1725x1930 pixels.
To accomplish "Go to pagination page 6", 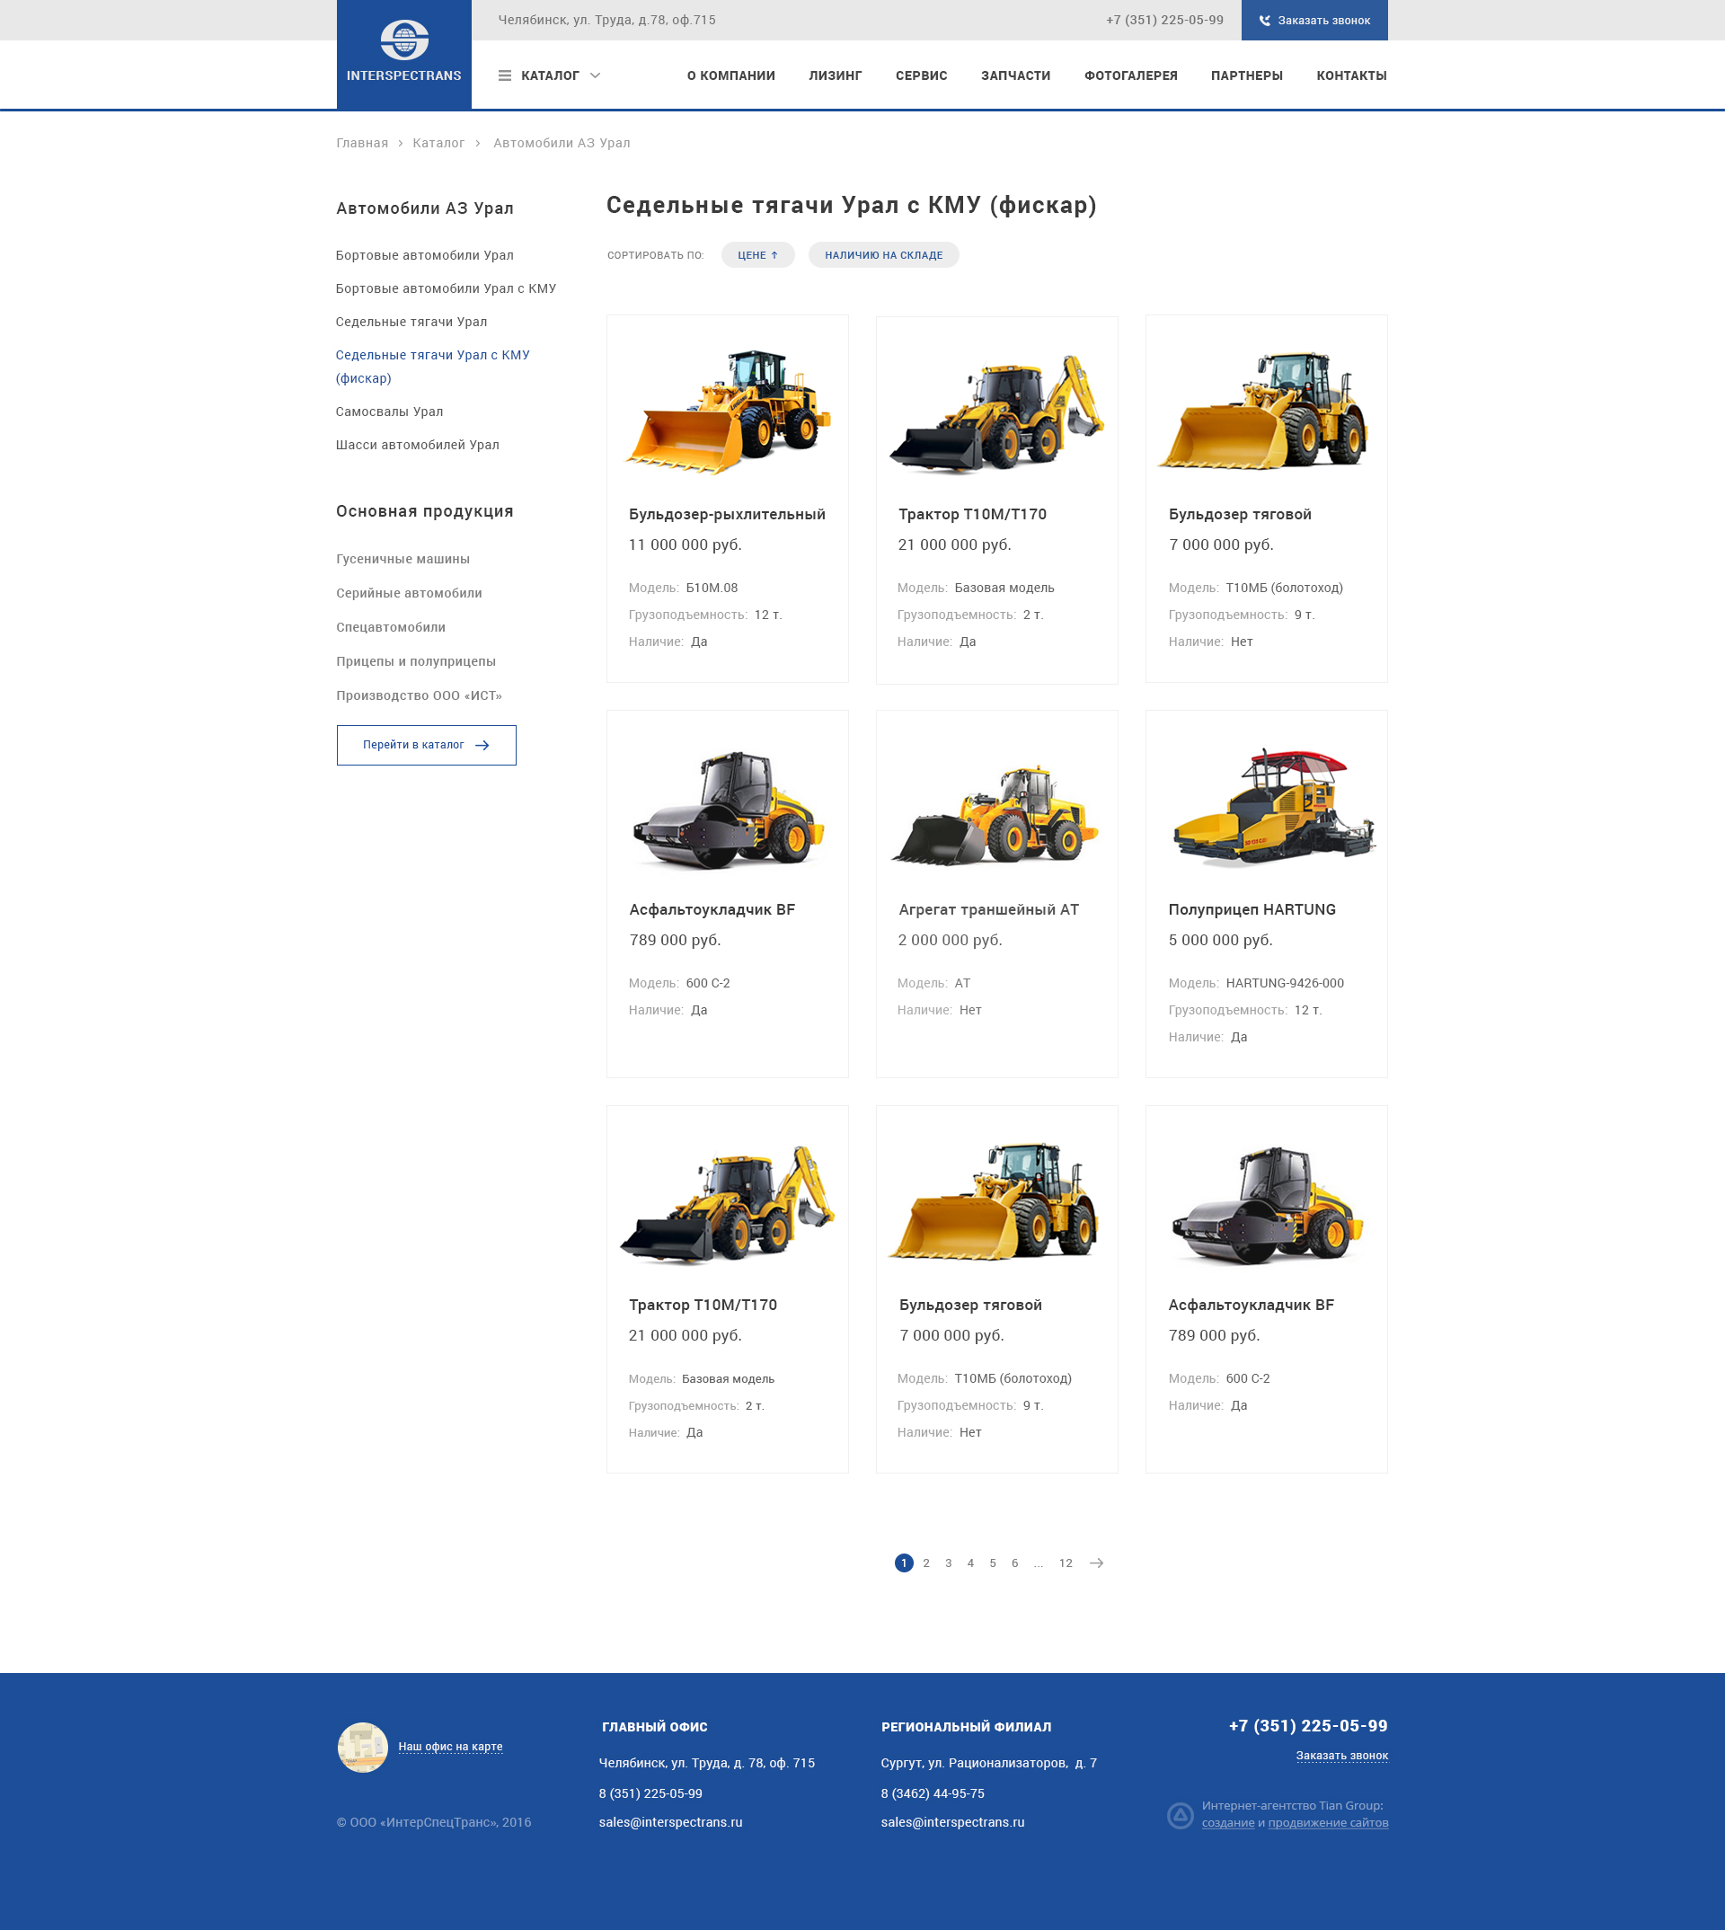I will click(1014, 1563).
